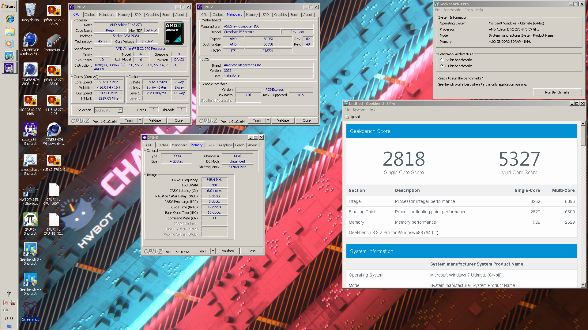Click the Internet Explorer taskbar icon

click(x=9, y=19)
